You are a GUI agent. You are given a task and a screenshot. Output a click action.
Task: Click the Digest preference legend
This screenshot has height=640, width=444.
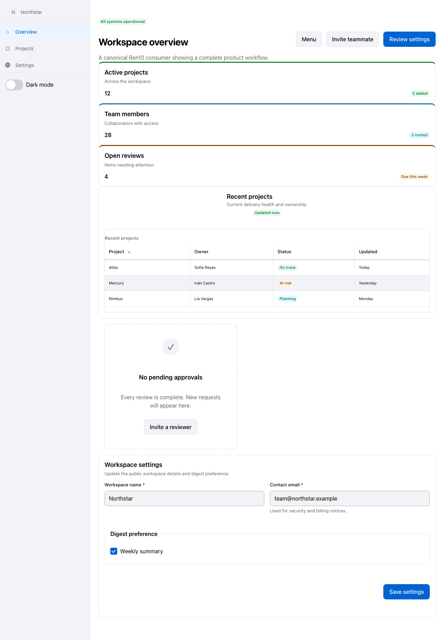[x=134, y=534]
